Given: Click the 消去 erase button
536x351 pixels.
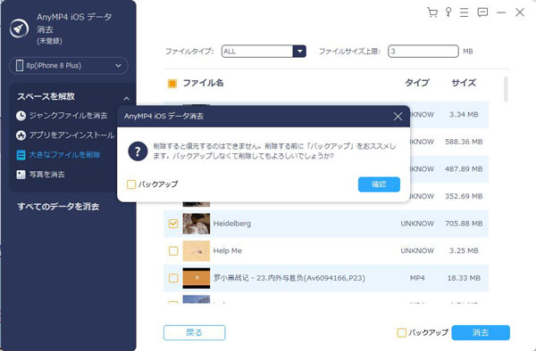Looking at the screenshot, I should 481,332.
